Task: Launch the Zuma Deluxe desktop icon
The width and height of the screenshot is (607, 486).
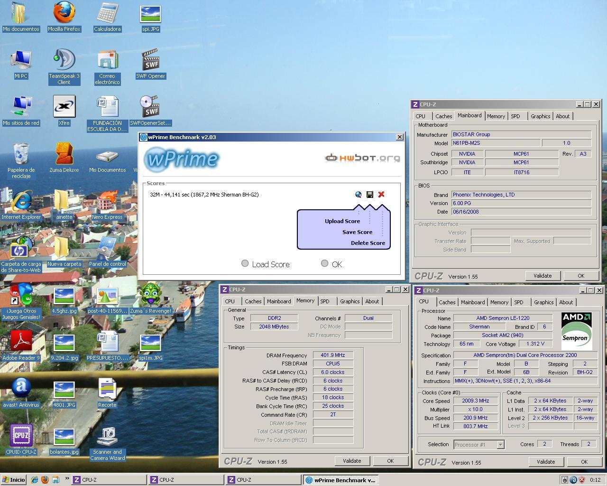Action: [64, 158]
